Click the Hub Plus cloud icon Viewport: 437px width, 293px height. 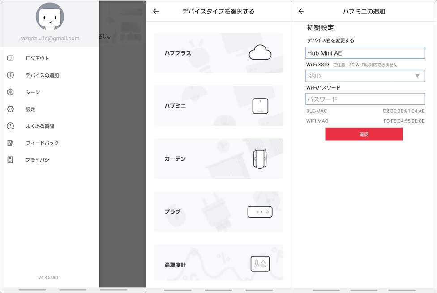[x=260, y=52]
